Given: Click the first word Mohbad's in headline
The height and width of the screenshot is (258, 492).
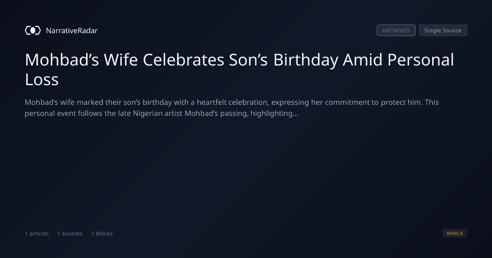Looking at the screenshot, I should tap(61, 60).
